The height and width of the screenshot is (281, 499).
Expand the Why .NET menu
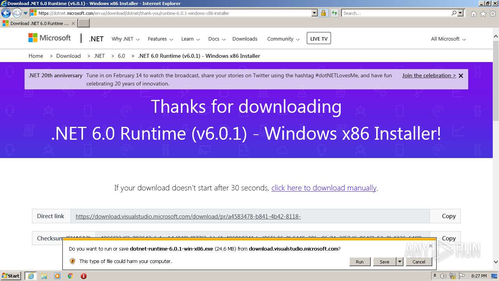tap(126, 39)
